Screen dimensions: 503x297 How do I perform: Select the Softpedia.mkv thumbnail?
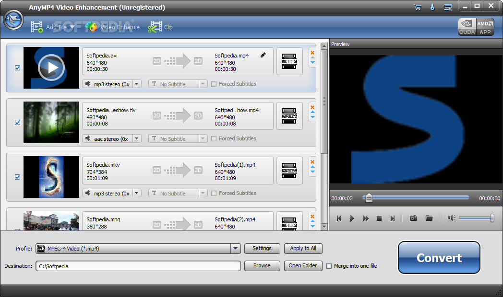coord(51,177)
